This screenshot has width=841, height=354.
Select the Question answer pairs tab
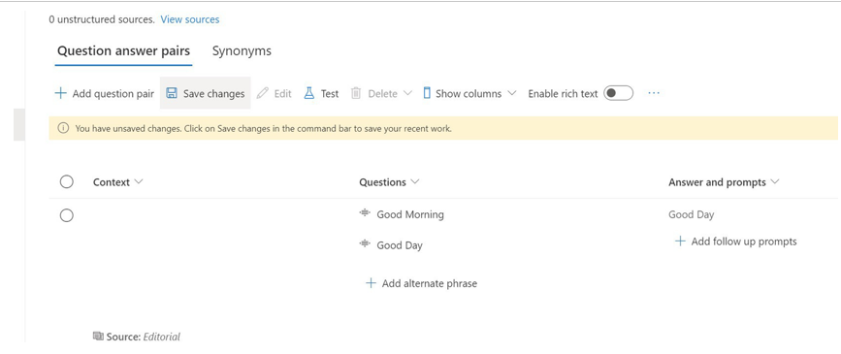click(x=124, y=51)
